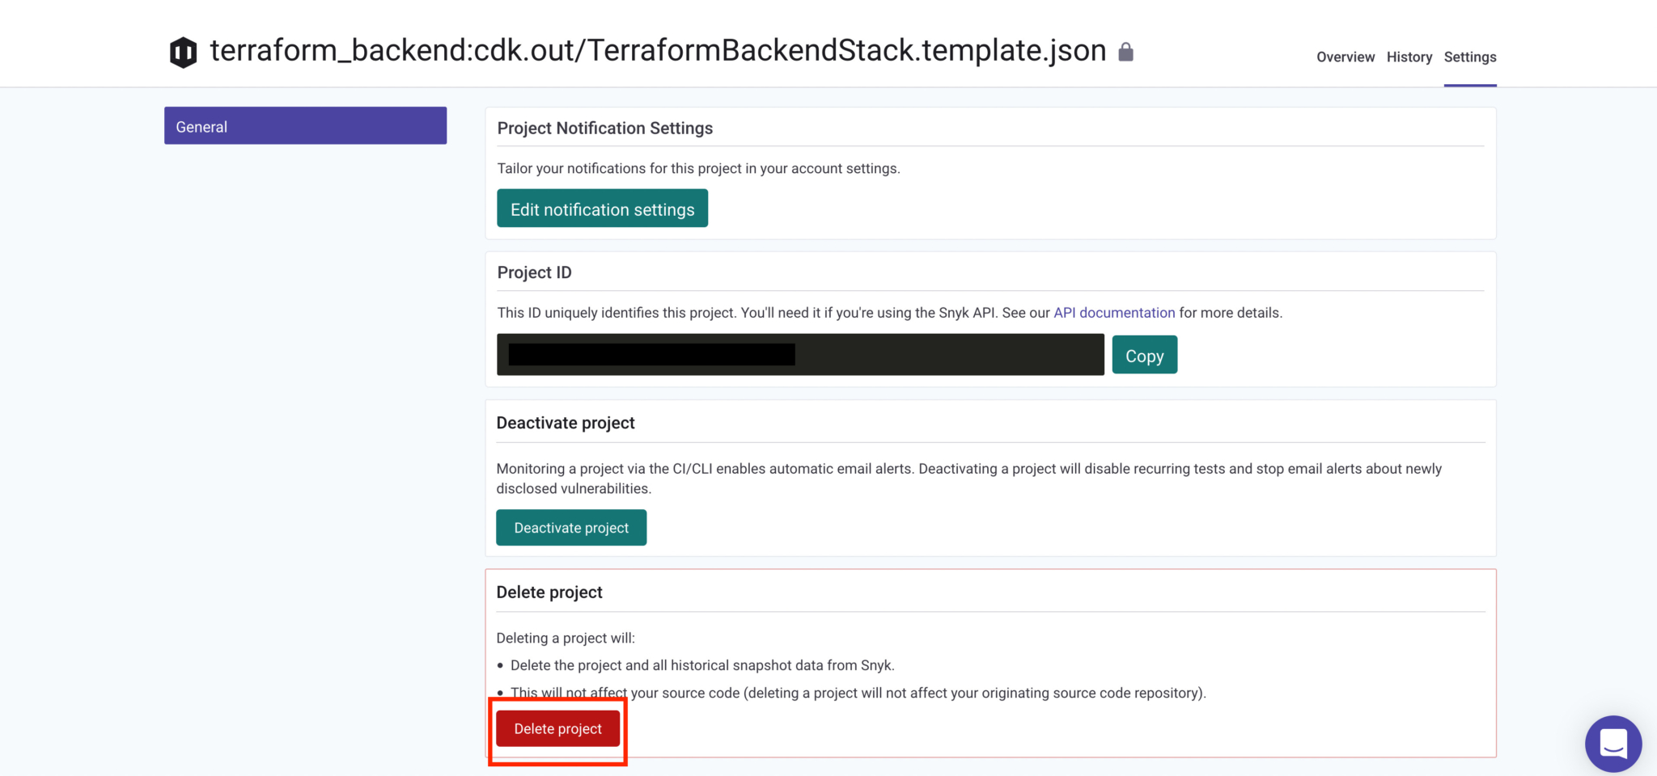Select General in the settings sidebar

pyautogui.click(x=305, y=125)
